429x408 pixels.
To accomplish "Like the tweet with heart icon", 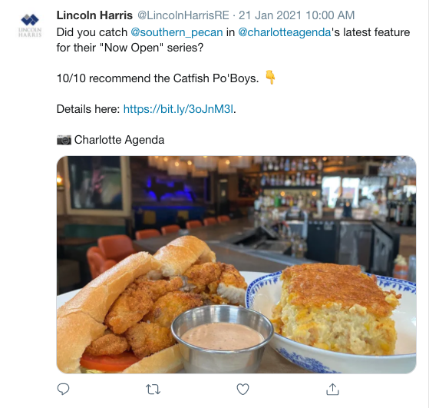I will [x=243, y=390].
